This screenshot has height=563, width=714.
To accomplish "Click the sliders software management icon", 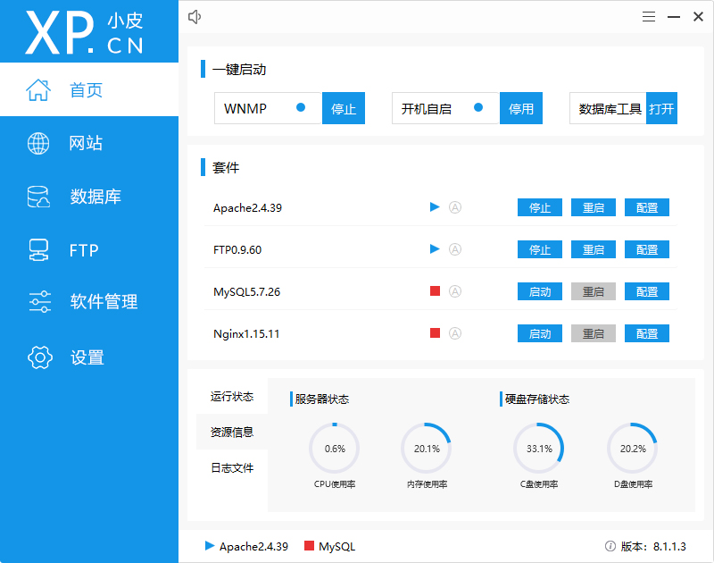I will click(x=39, y=301).
